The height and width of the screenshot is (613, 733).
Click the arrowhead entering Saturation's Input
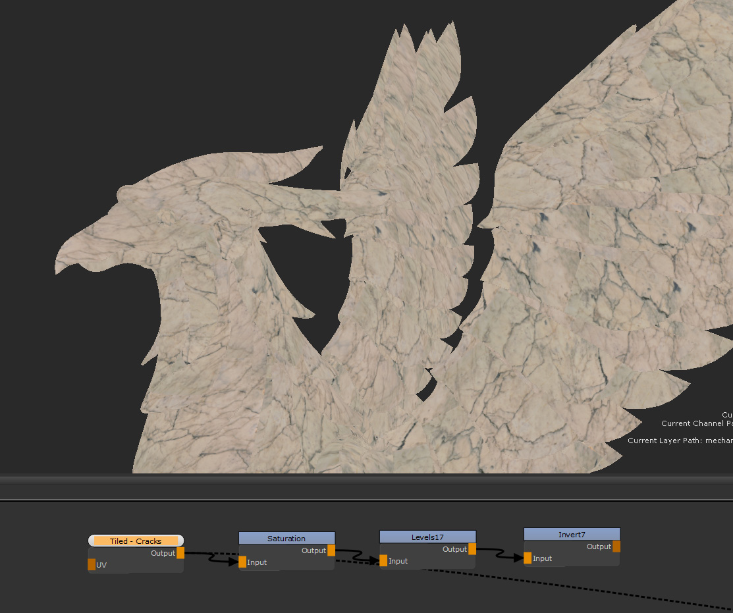(x=232, y=562)
